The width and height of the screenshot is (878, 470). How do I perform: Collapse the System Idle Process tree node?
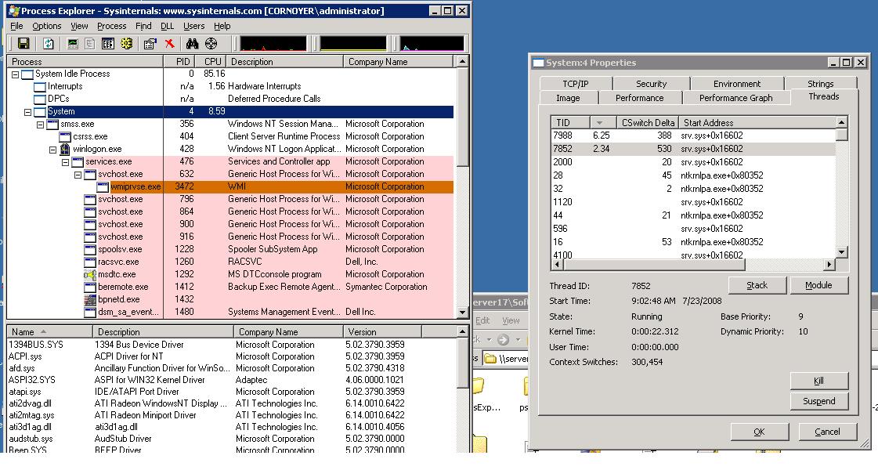[15, 74]
